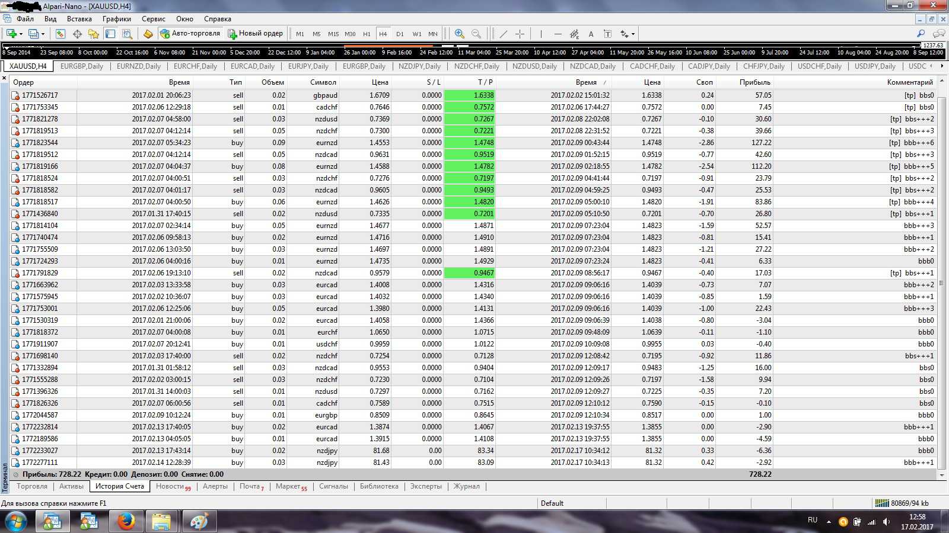Choose the text 'A' drawing tool
949x533 pixels.
(x=591, y=34)
